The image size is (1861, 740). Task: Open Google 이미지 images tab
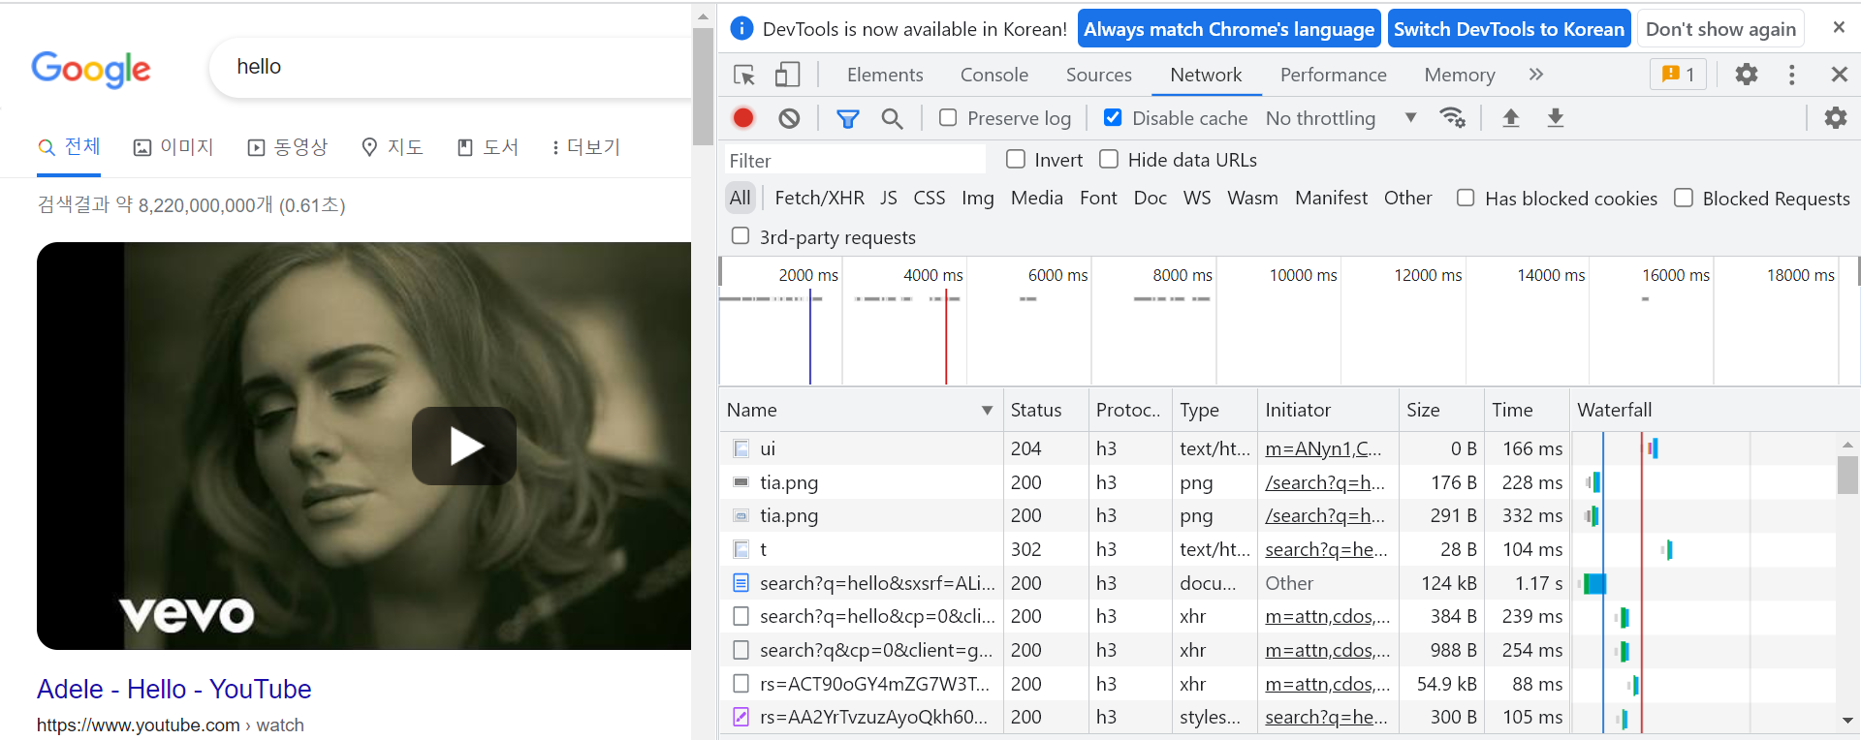coord(173,147)
